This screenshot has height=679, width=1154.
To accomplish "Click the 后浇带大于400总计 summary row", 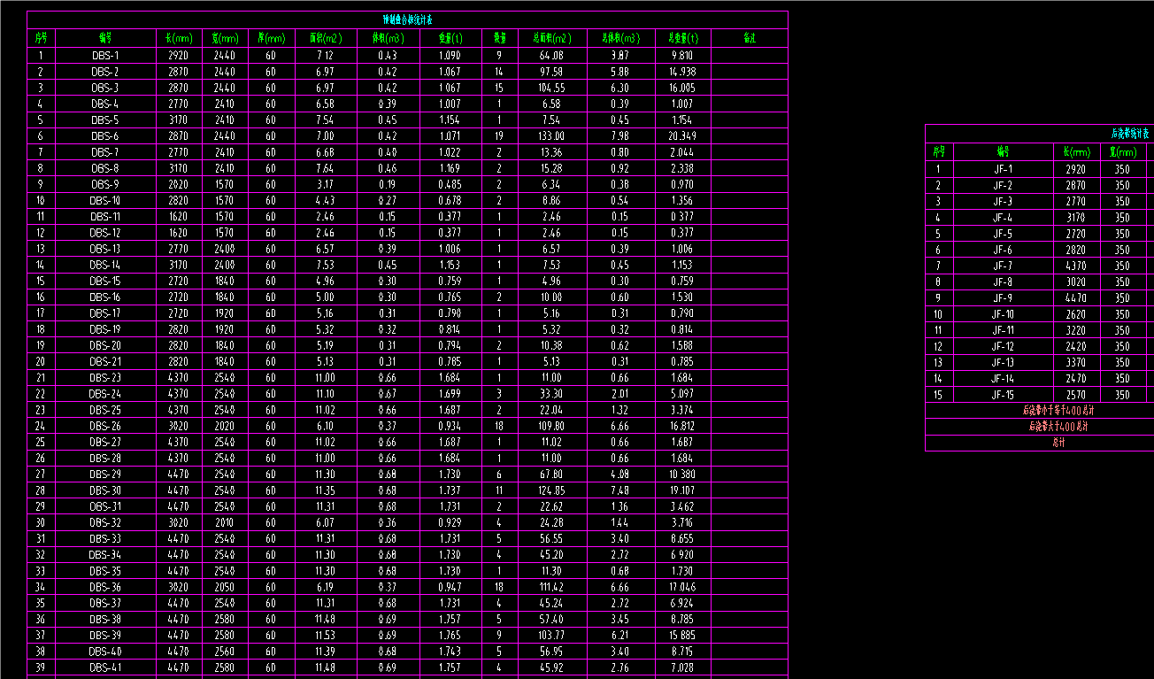I will (x=1058, y=427).
